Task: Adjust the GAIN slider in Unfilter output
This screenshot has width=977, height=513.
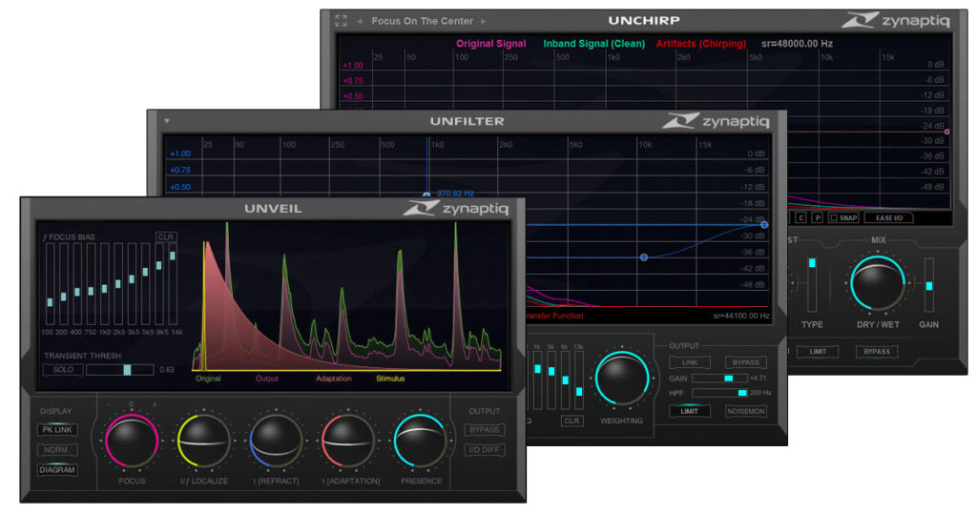Action: click(719, 378)
